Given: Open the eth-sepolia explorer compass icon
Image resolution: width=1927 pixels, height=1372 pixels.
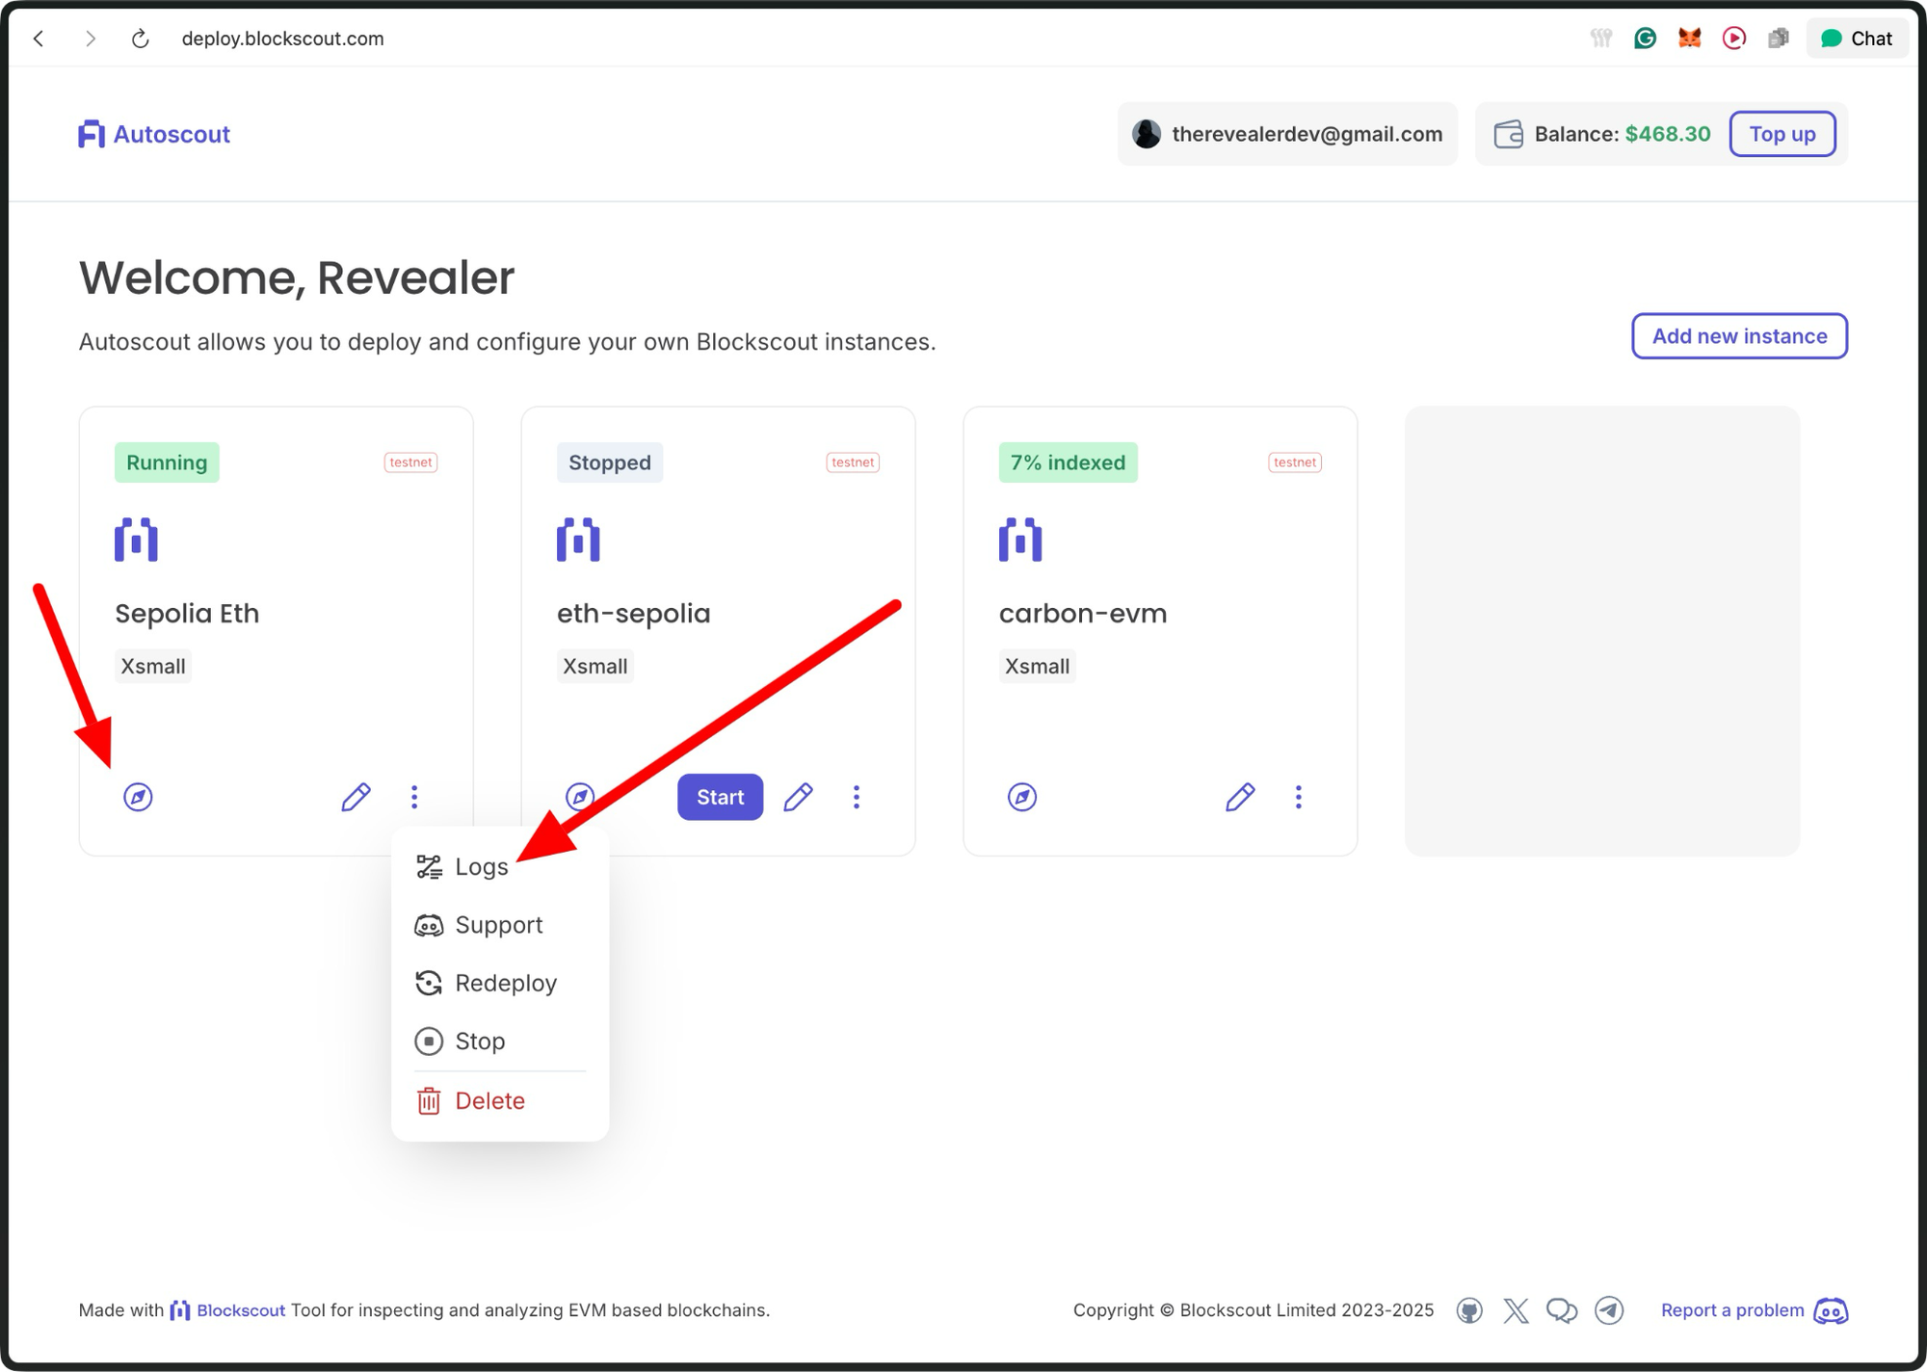Looking at the screenshot, I should pyautogui.click(x=580, y=797).
